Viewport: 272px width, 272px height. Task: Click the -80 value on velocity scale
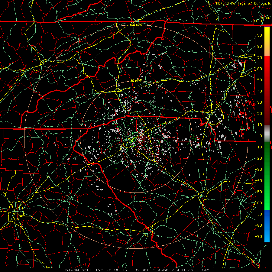[x=258, y=225]
